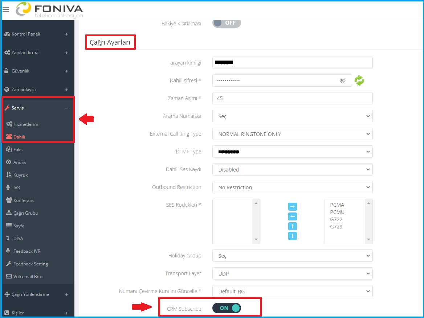The width and height of the screenshot is (424, 318).
Task: Open the Faks menu item
Action: (x=18, y=149)
